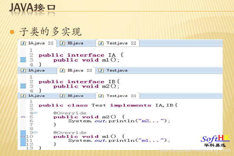Click the println("m1...") statement

coord(119,140)
